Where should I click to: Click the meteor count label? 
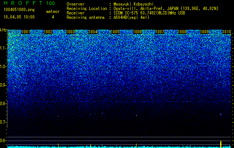point(53,11)
